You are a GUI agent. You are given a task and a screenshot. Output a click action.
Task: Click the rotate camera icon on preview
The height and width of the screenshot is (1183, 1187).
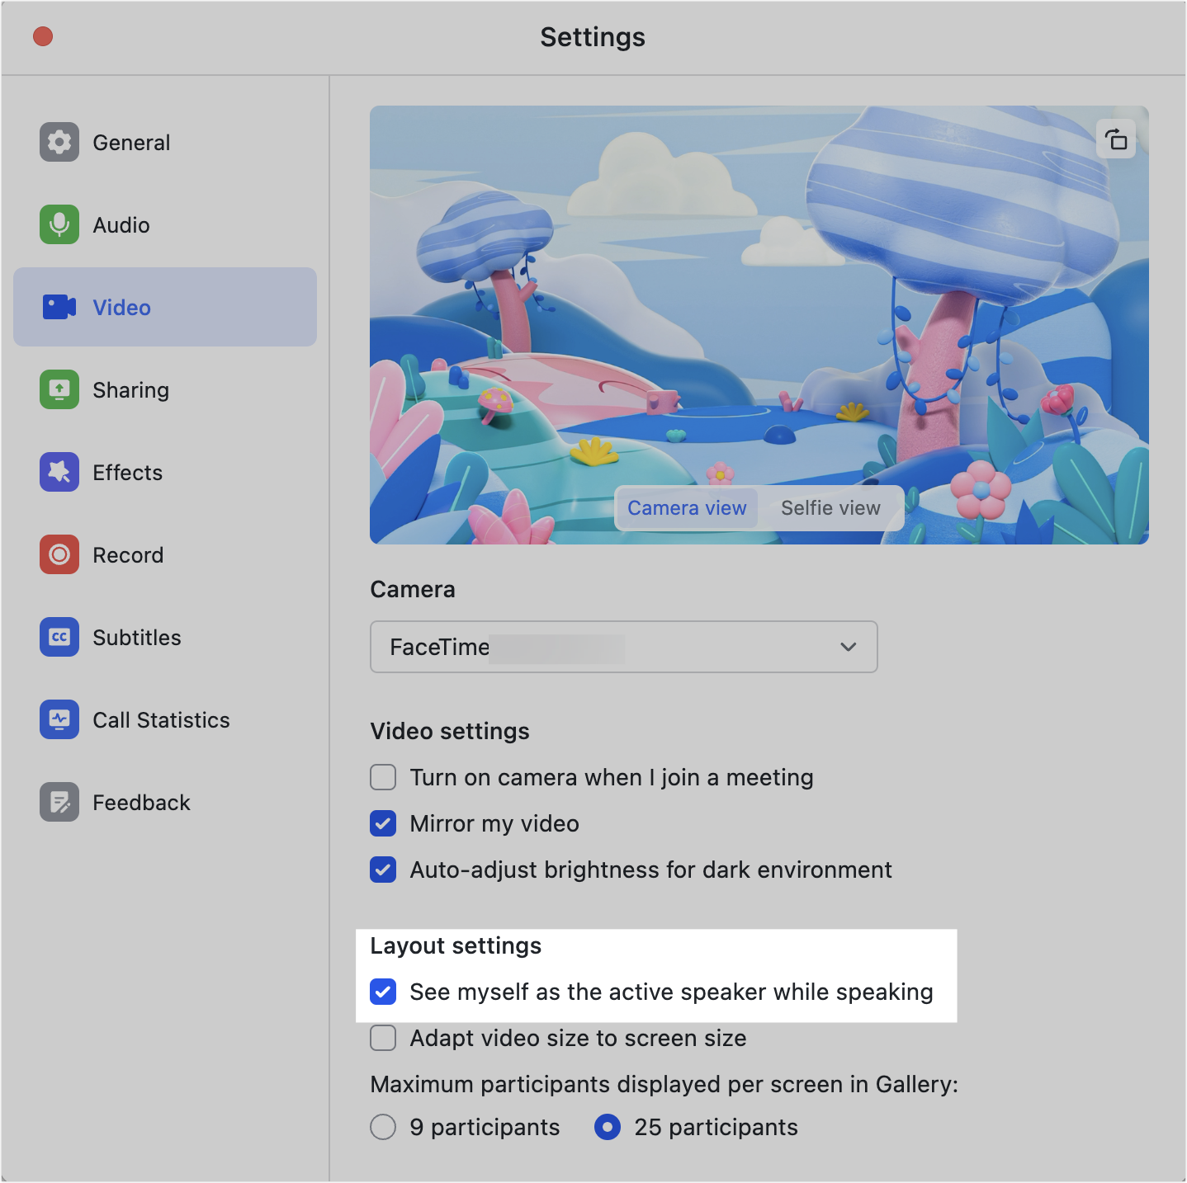tap(1116, 139)
